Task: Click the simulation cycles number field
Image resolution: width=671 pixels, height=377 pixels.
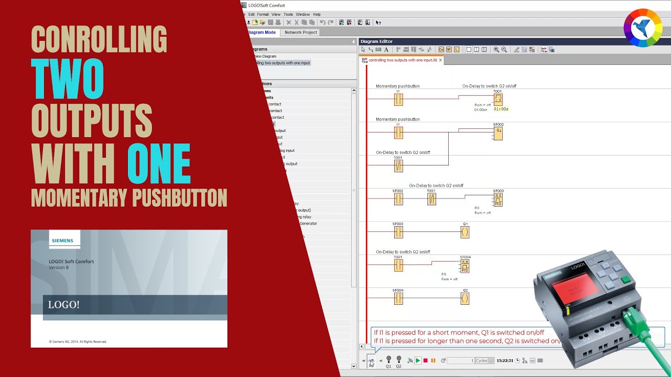Action: [461, 361]
